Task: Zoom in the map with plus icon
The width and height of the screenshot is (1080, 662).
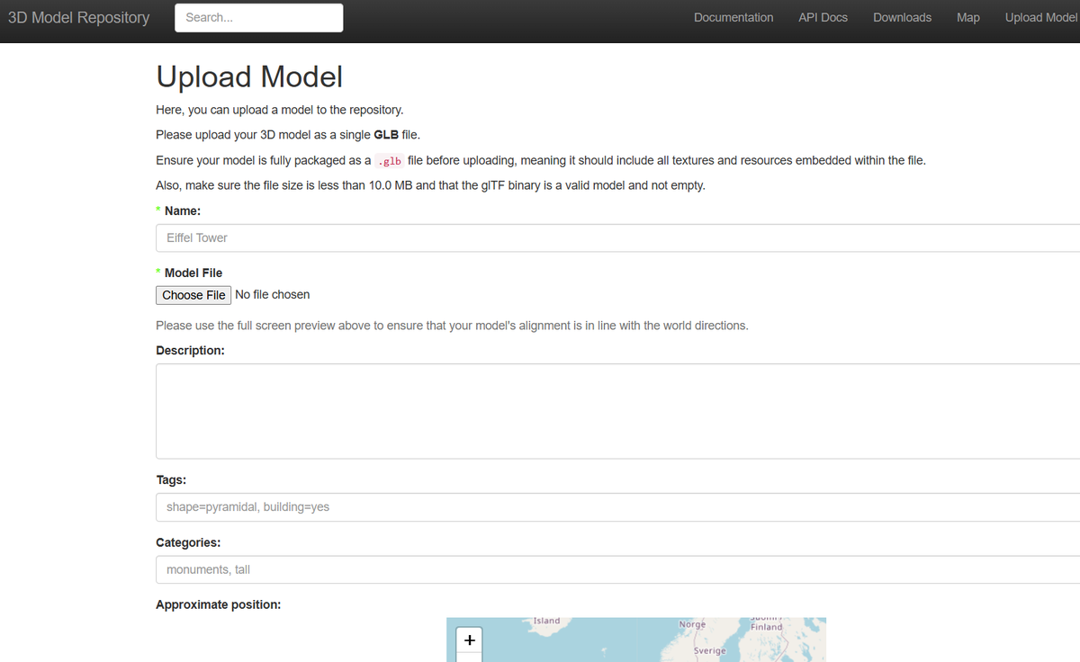Action: pos(469,640)
